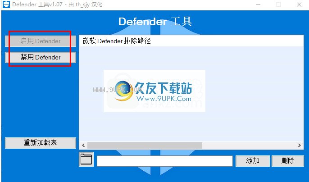The height and width of the screenshot is (182, 309).
Task: Click the horizontal scrollbar left arrow
Action: coord(83,146)
